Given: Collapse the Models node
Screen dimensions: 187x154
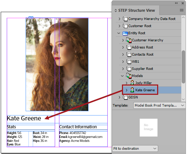Looking at the screenshot, I should [x=122, y=76].
